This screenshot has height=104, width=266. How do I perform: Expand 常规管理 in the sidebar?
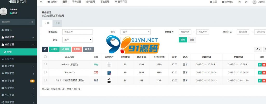[18, 102]
